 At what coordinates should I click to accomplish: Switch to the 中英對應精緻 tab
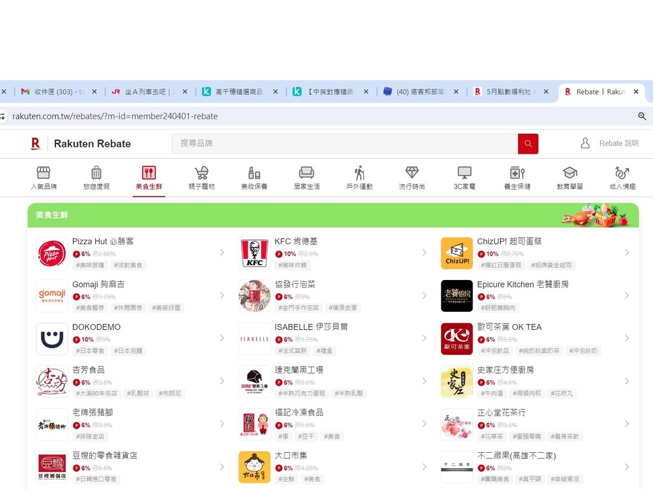[330, 92]
